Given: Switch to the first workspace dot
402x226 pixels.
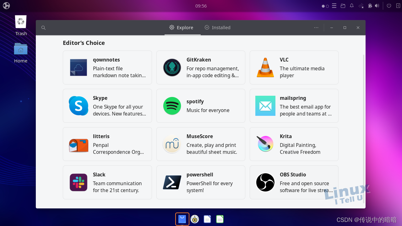Looking at the screenshot, I should point(323,6).
